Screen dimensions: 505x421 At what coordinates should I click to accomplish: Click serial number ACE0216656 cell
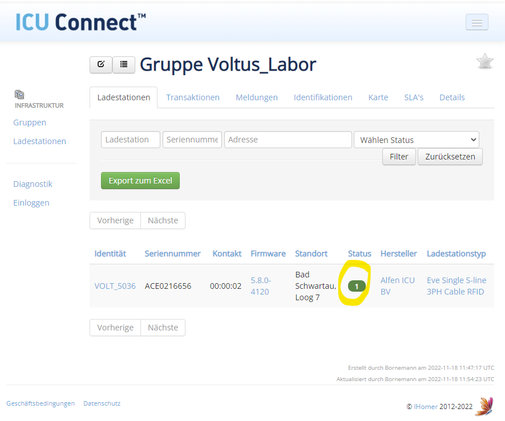click(x=168, y=286)
